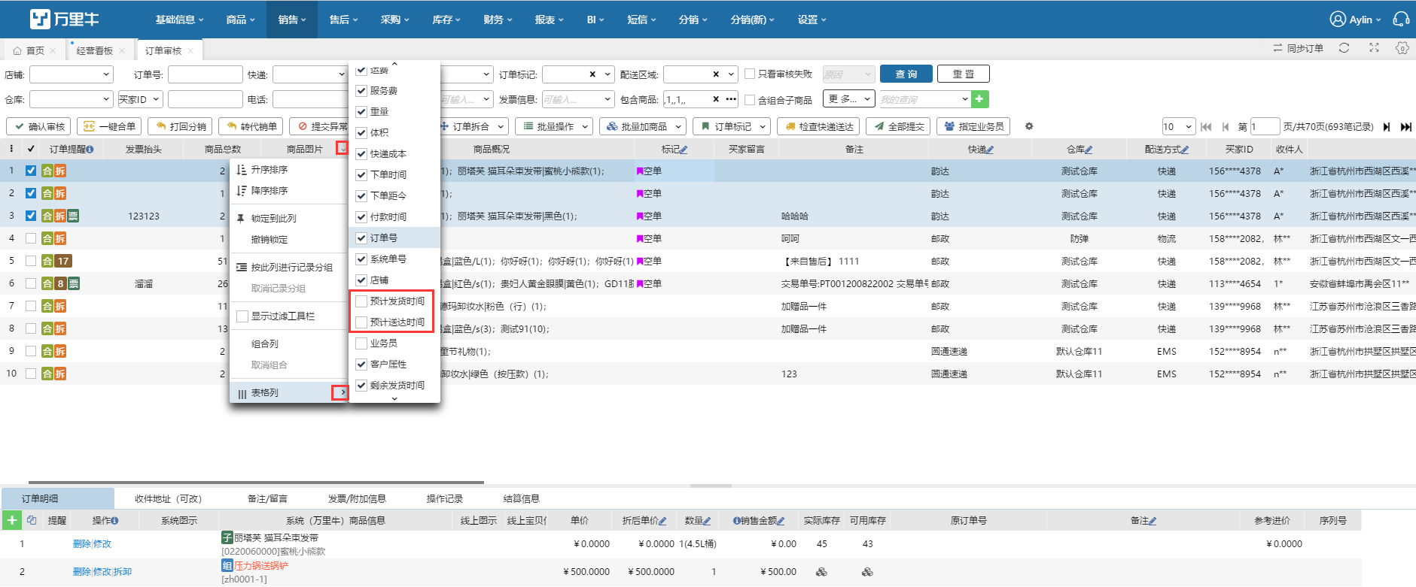Click the edit pencil on 仓库 column header

click(1089, 150)
